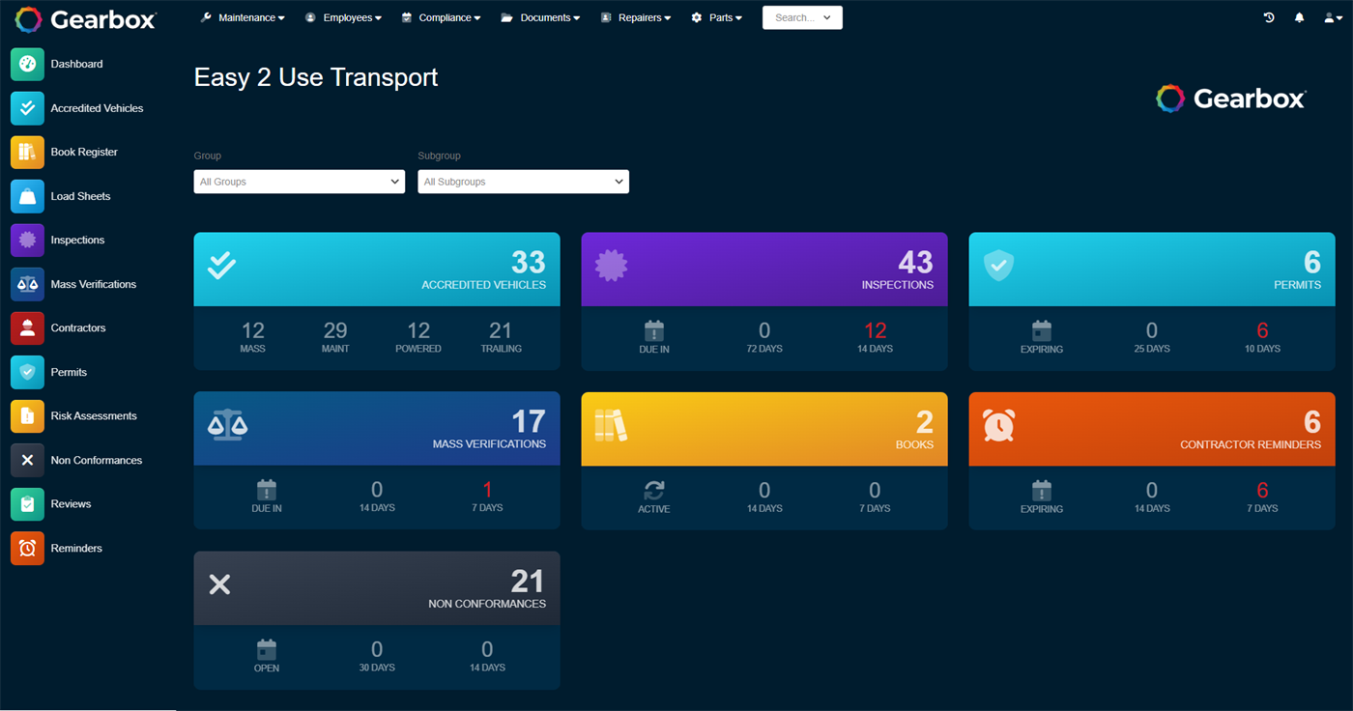Open the 43 Inspections card header
The image size is (1353, 711).
764,270
